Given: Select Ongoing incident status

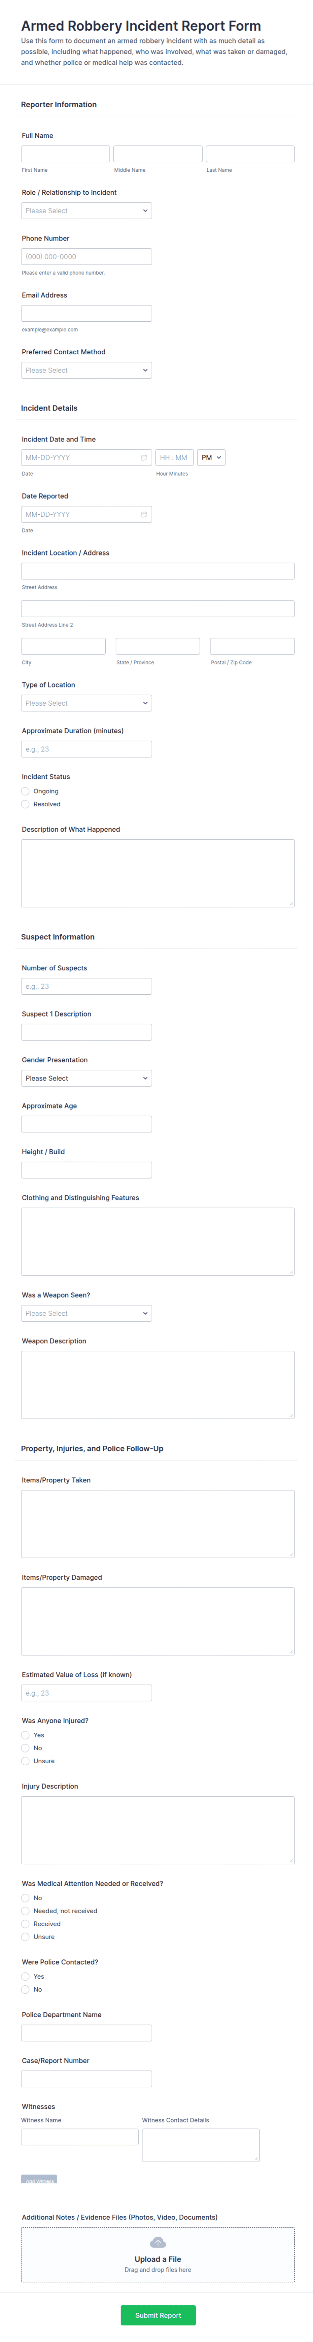Looking at the screenshot, I should pyautogui.click(x=25, y=791).
